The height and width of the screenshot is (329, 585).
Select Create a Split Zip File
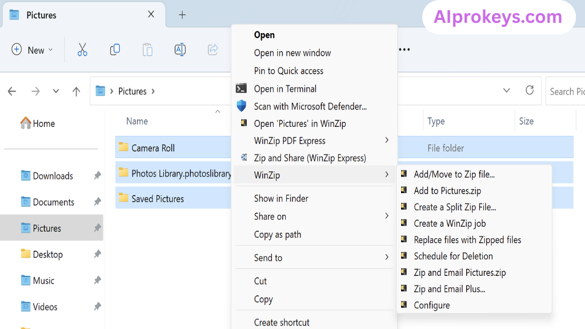(455, 207)
